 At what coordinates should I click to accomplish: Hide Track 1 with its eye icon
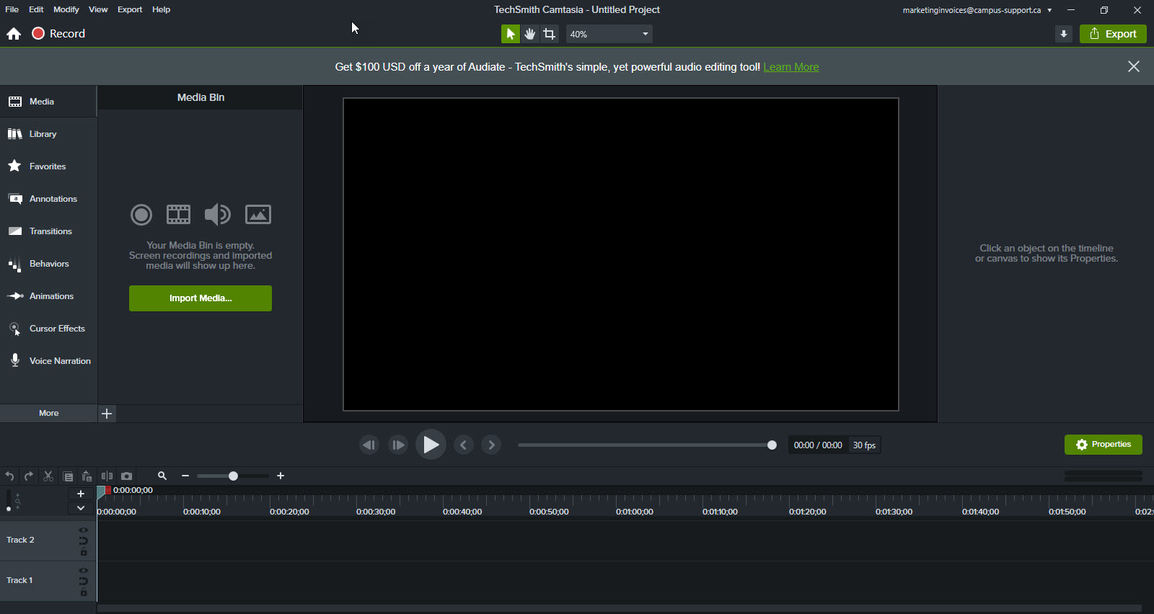pyautogui.click(x=84, y=570)
